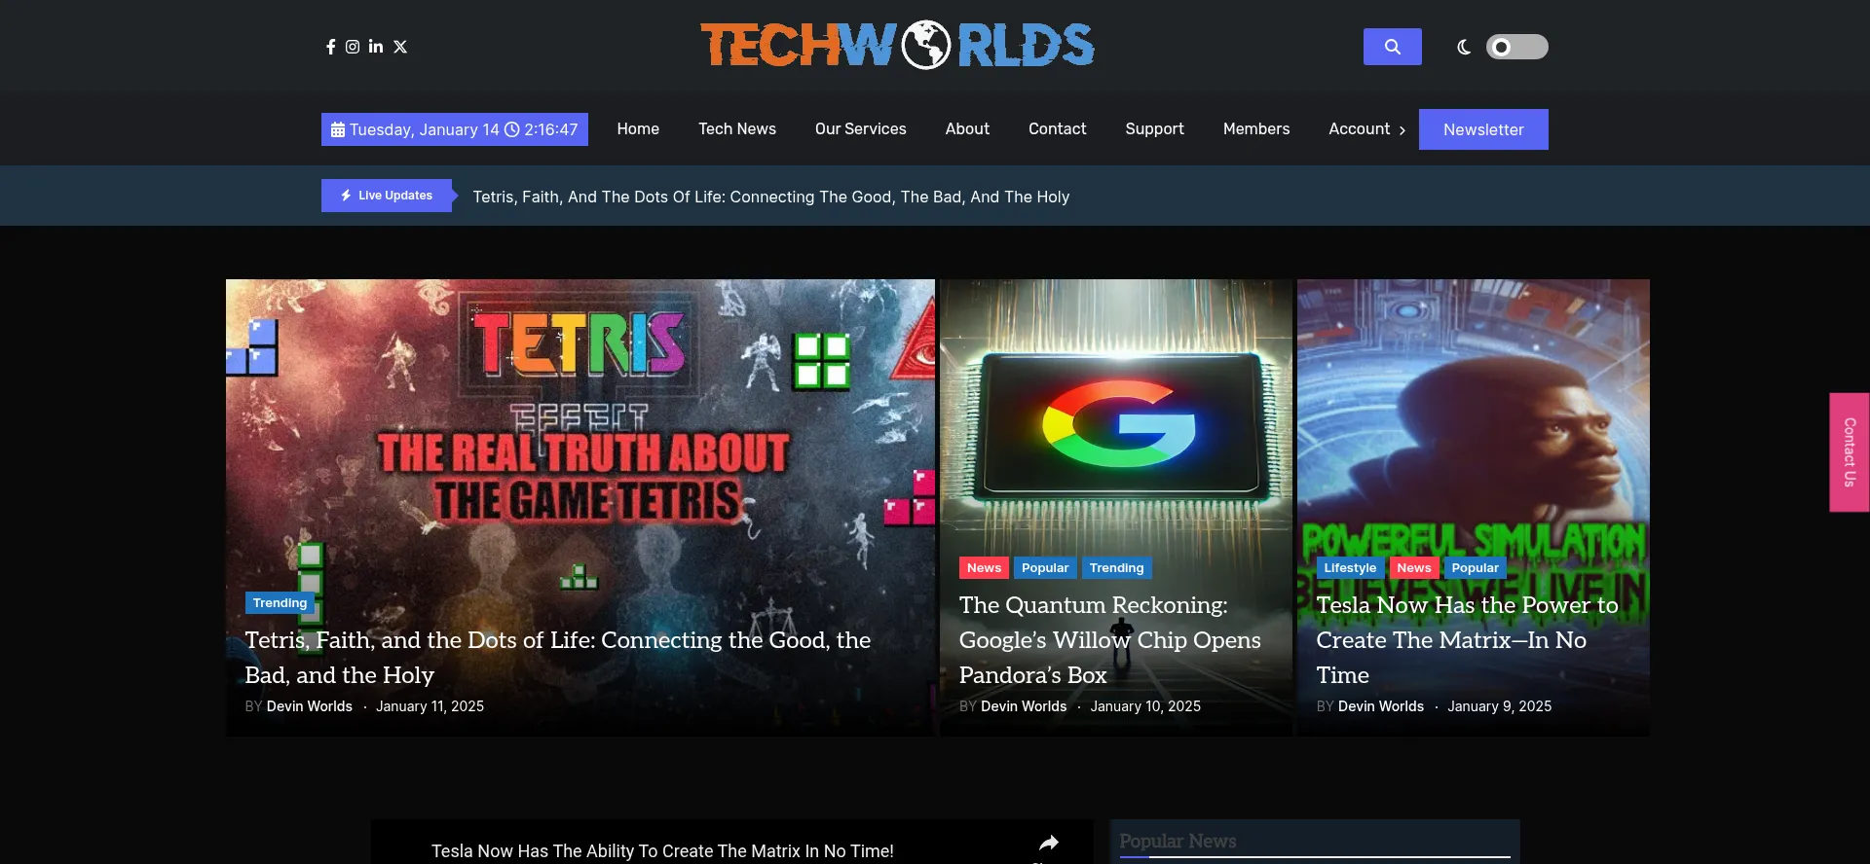Click the Contact Us side tab

(x=1849, y=452)
